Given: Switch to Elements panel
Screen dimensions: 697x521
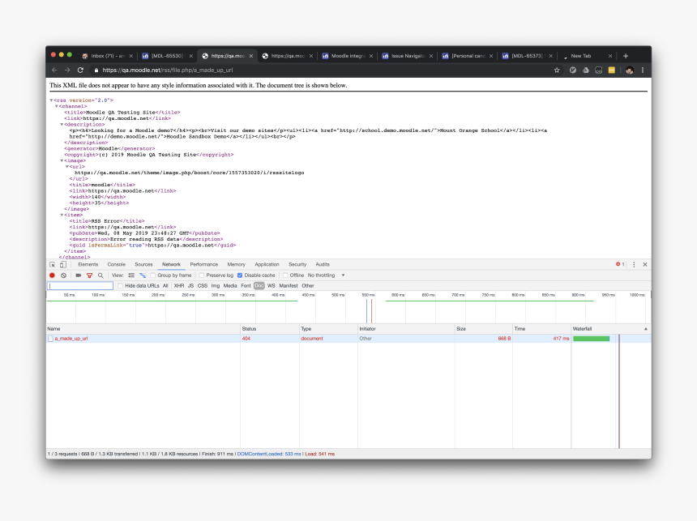Looking at the screenshot, I should tap(88, 264).
